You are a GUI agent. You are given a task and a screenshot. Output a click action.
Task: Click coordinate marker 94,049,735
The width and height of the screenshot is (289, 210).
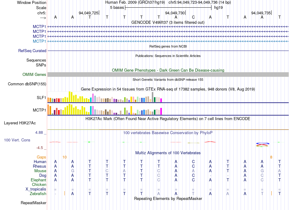tap(261, 13)
